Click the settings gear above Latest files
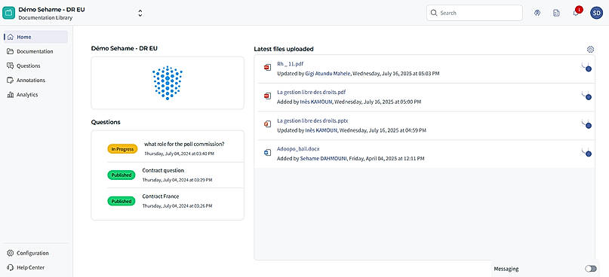609x277 pixels. [x=590, y=49]
